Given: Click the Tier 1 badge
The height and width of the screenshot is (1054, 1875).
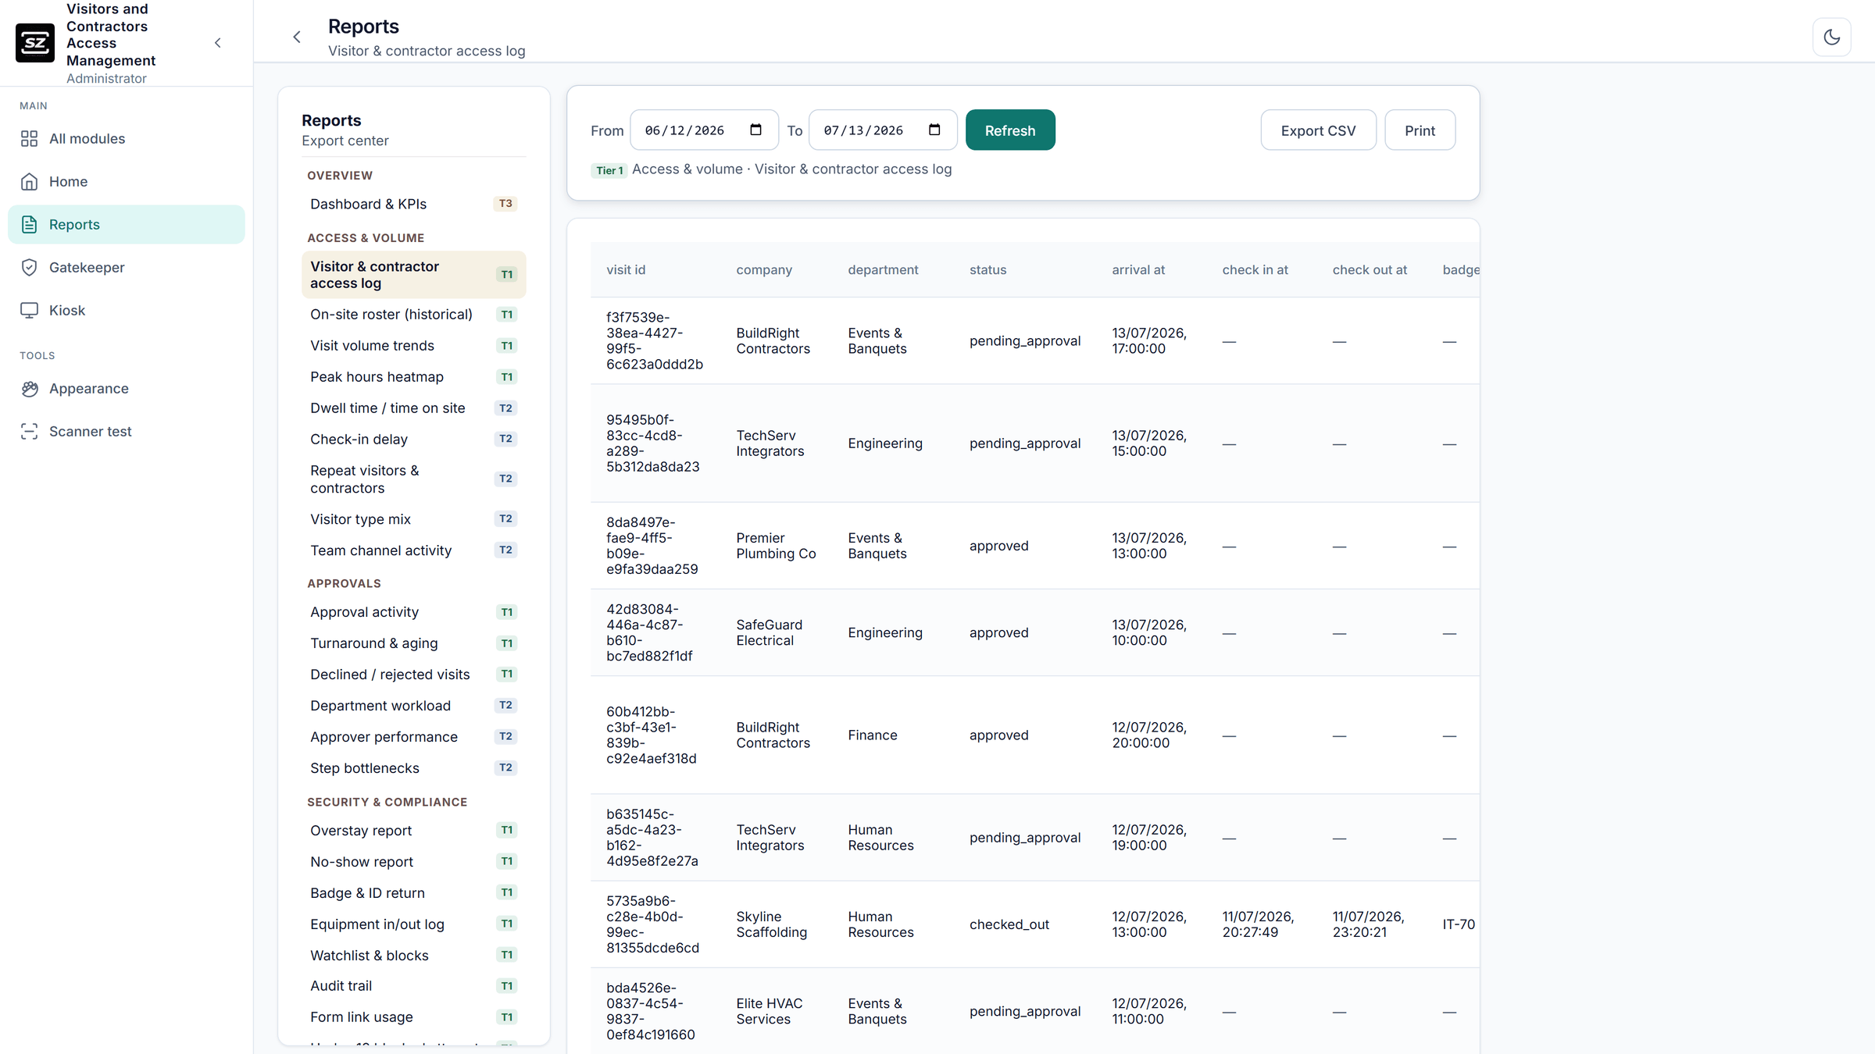Looking at the screenshot, I should click(609, 170).
